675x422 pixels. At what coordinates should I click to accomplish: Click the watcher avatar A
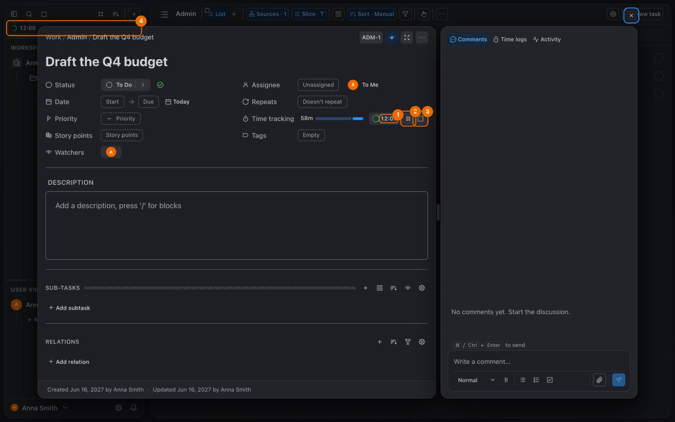[111, 152]
